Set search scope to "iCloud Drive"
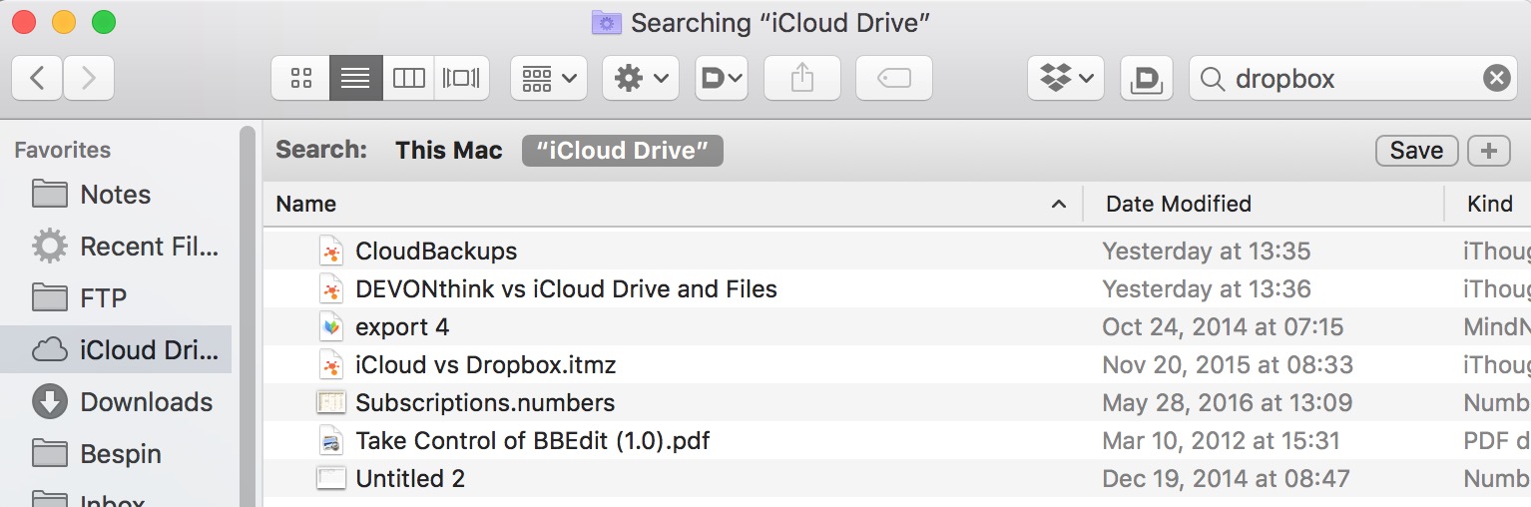 pos(623,151)
